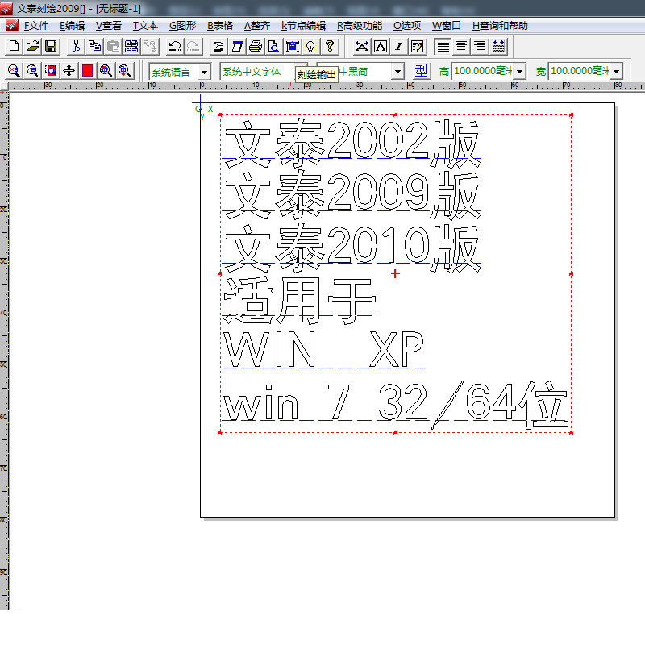Expand the 系统语言 language dropdown
This screenshot has width=645, height=645.
[204, 72]
